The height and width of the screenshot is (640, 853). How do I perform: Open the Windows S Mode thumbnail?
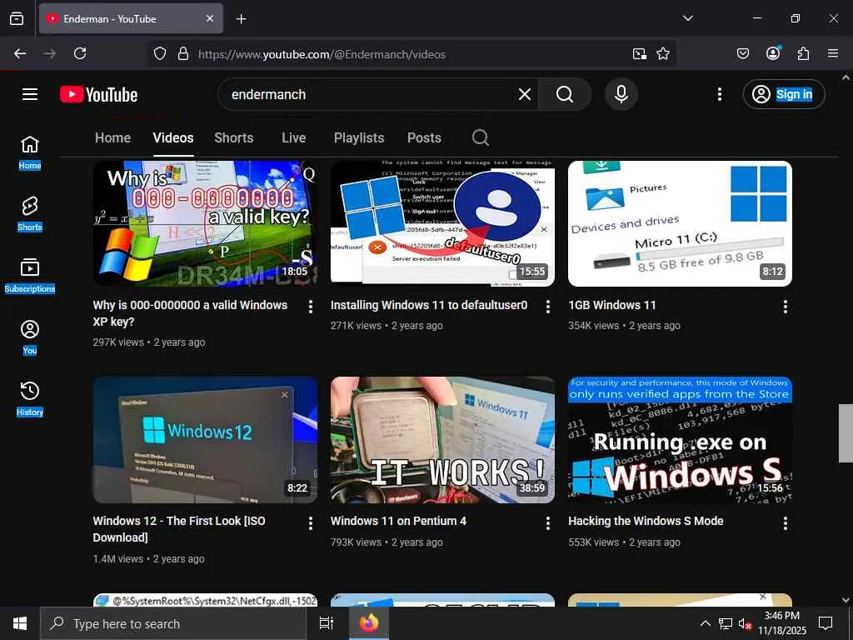680,440
